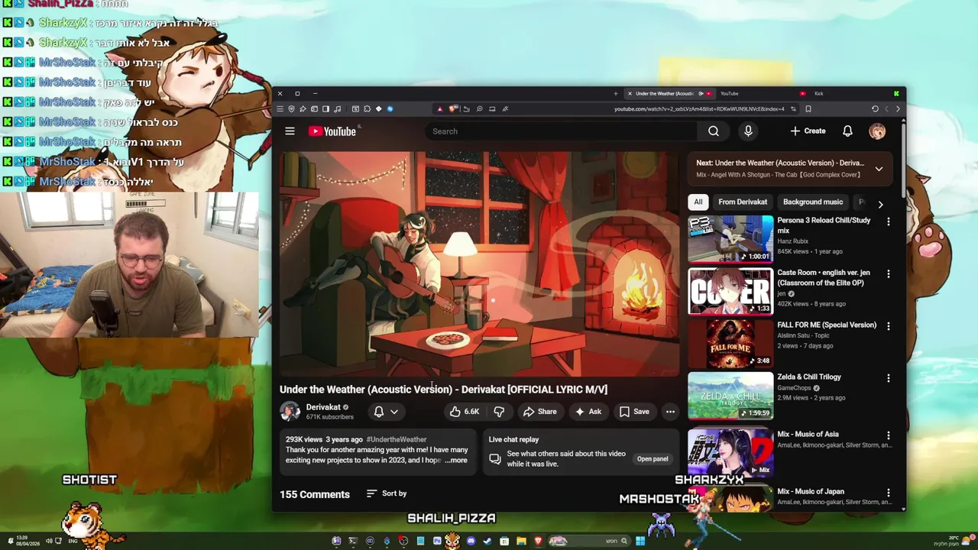978x550 pixels.
Task: Open YouTube notifications bell in header
Action: (847, 131)
